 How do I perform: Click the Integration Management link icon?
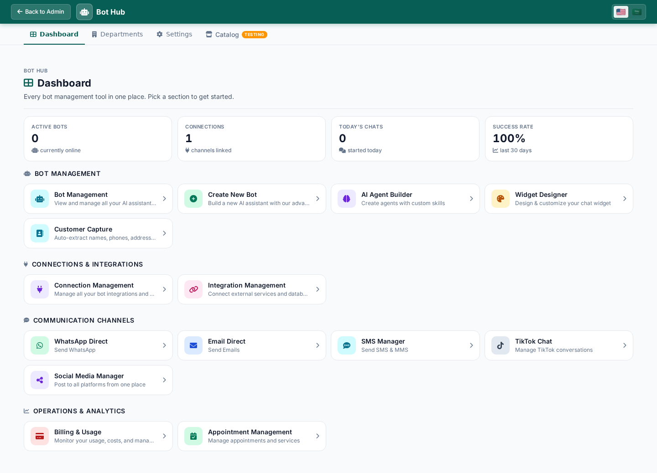(x=193, y=289)
